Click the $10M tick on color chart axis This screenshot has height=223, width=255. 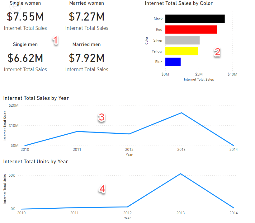click(x=232, y=74)
